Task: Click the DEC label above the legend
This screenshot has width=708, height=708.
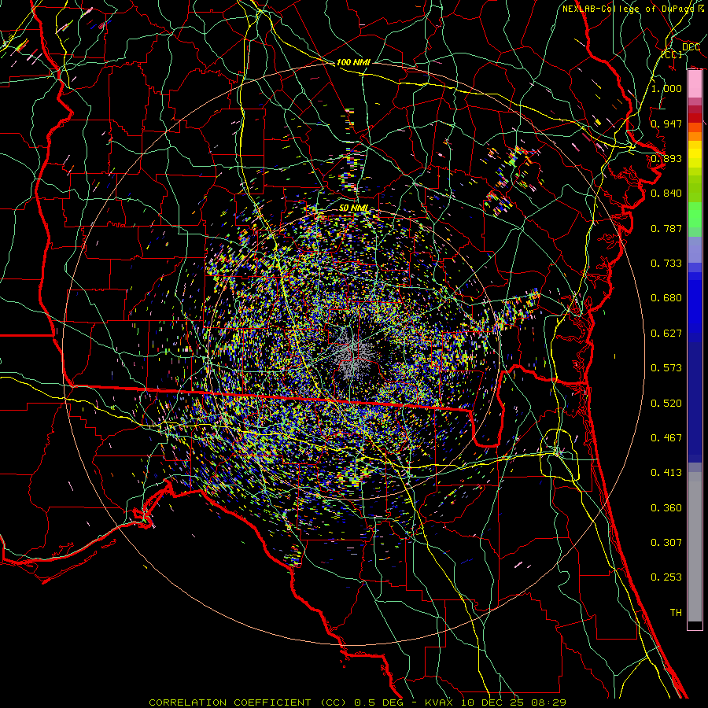Action: tap(691, 46)
